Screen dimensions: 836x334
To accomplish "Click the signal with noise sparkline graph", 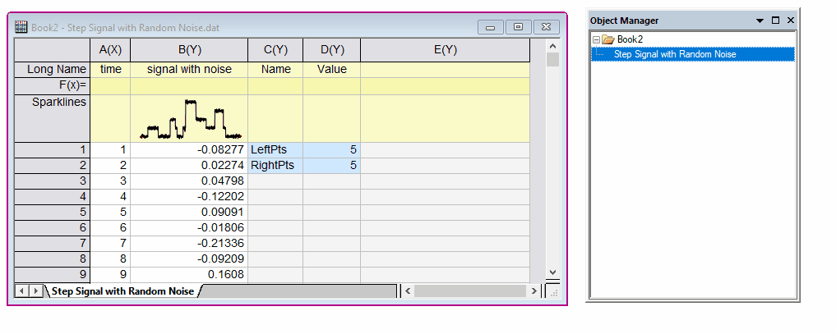I will [x=190, y=119].
